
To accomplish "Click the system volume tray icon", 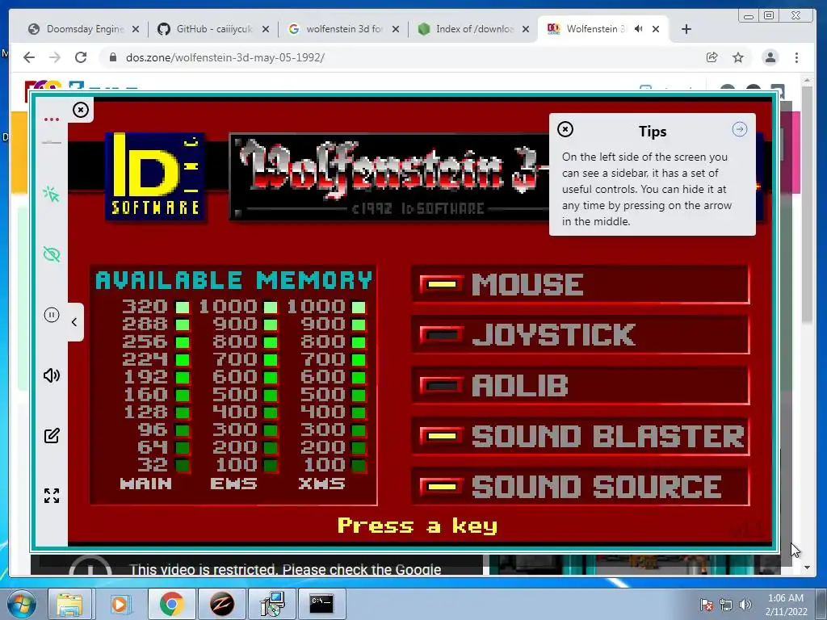I will pyautogui.click(x=745, y=605).
